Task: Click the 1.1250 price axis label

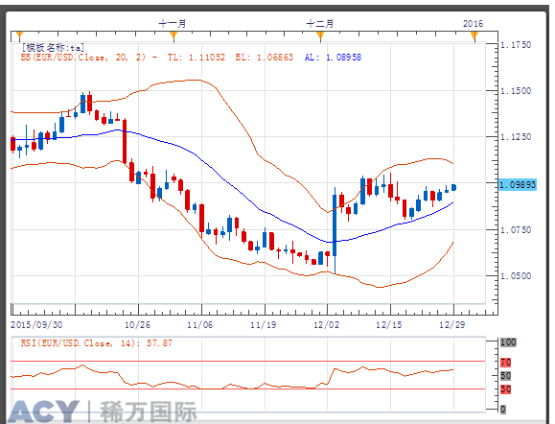Action: pyautogui.click(x=516, y=137)
